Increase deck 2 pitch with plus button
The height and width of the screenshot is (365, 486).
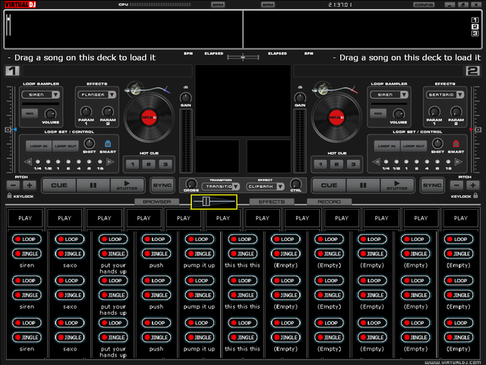[473, 186]
